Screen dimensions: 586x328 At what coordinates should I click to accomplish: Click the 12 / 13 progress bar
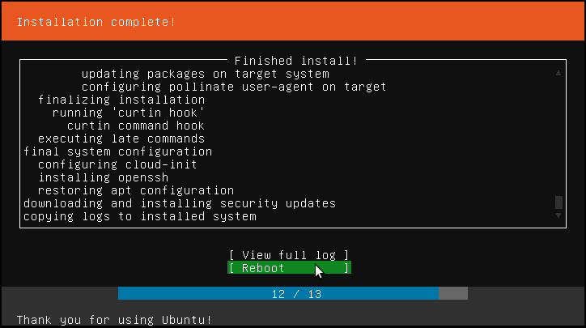[x=293, y=294]
